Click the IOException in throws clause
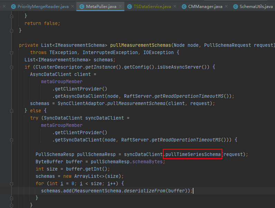The height and width of the screenshot is (208, 275). 158,52
